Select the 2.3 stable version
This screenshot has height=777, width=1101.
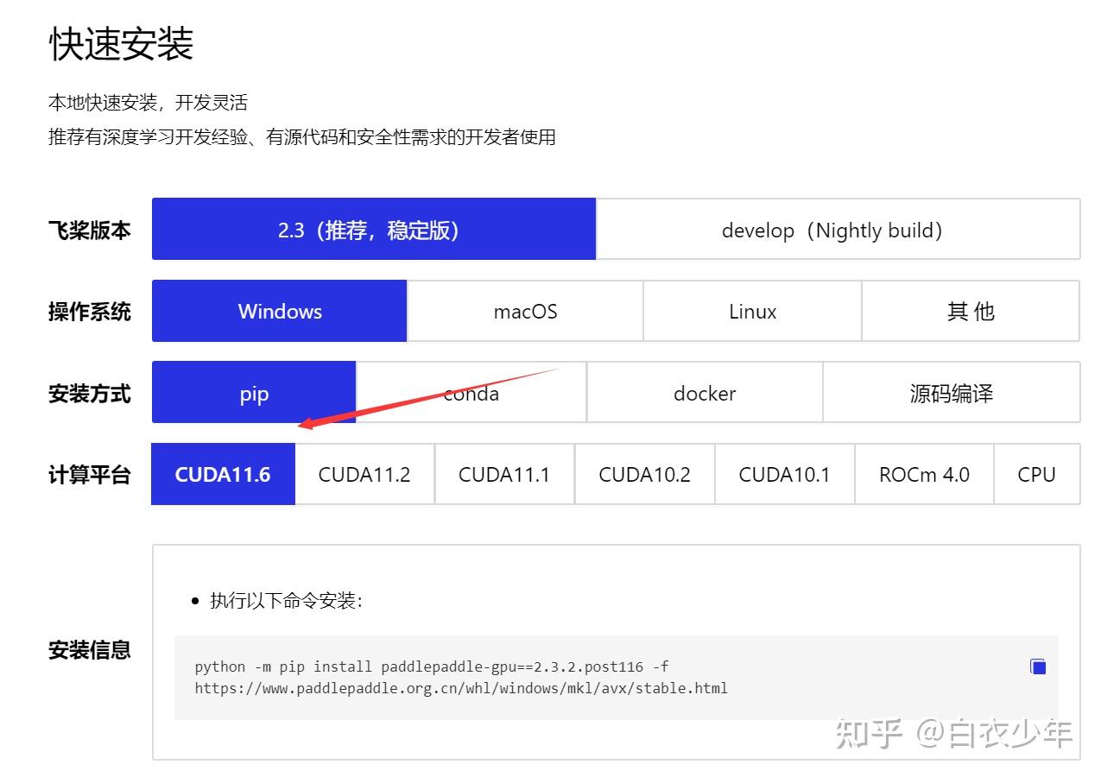[x=373, y=230]
